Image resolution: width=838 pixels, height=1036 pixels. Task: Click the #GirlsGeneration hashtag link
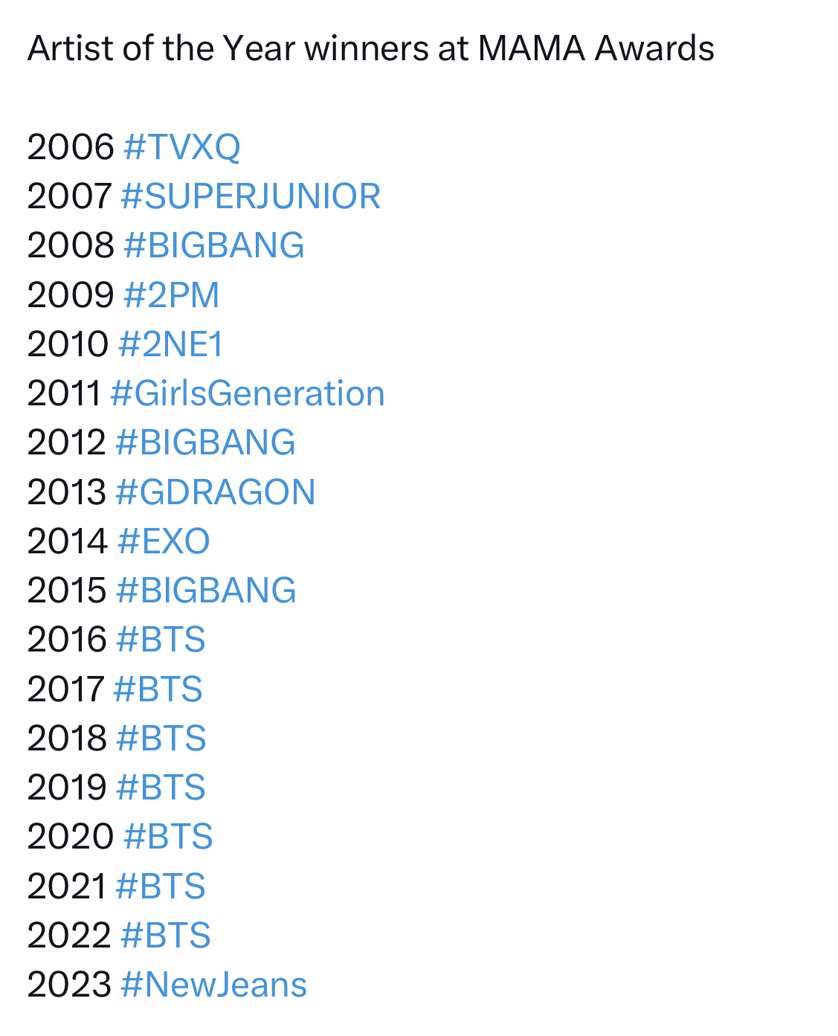click(247, 393)
